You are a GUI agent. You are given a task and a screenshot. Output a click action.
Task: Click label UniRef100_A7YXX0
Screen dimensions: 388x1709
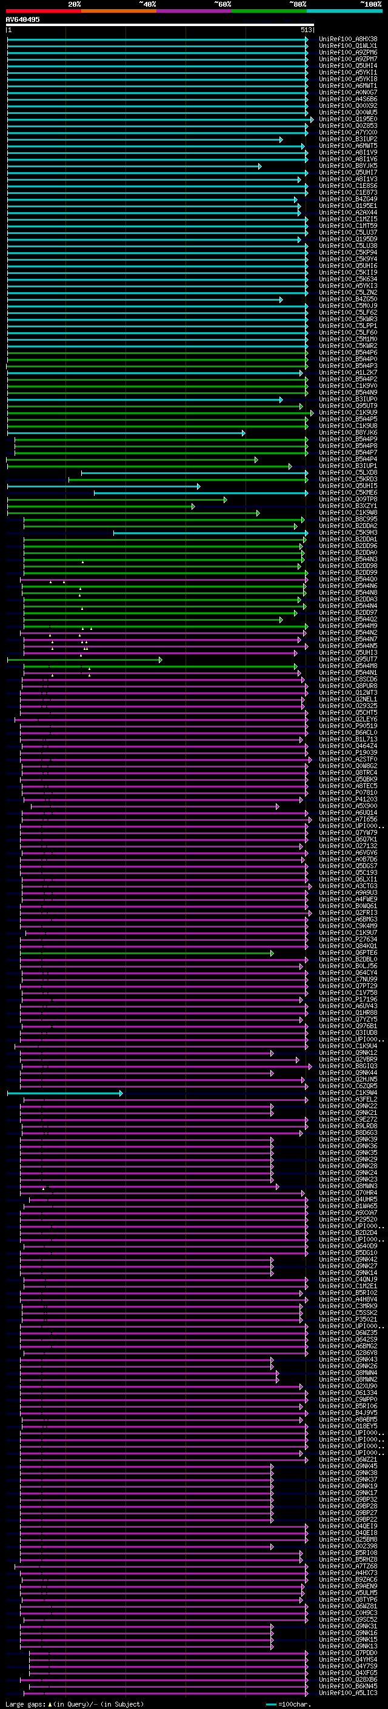tap(348, 133)
